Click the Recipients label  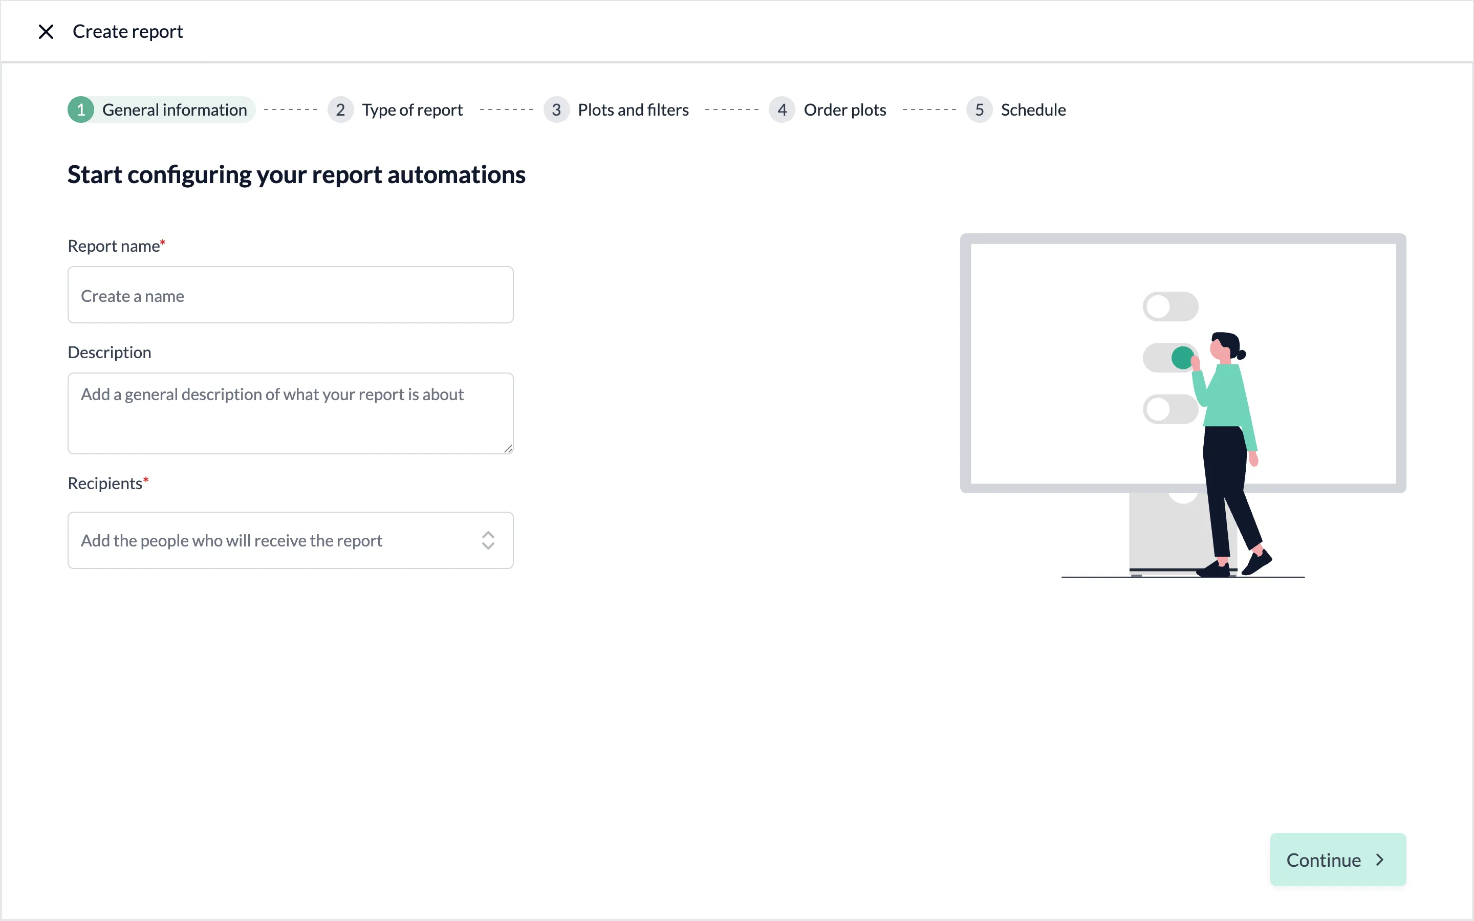(109, 483)
